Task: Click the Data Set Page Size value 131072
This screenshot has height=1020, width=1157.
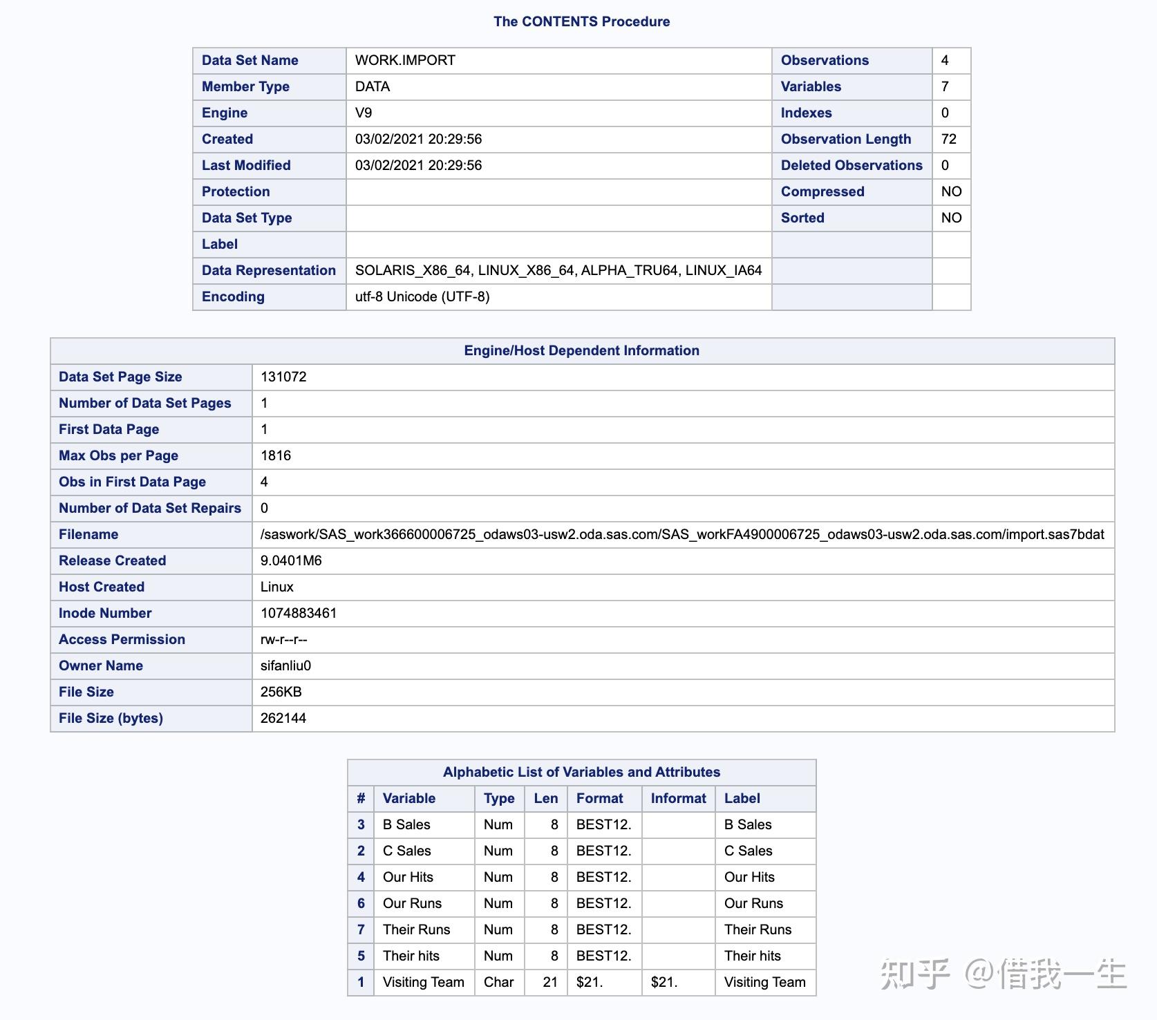Action: click(283, 377)
